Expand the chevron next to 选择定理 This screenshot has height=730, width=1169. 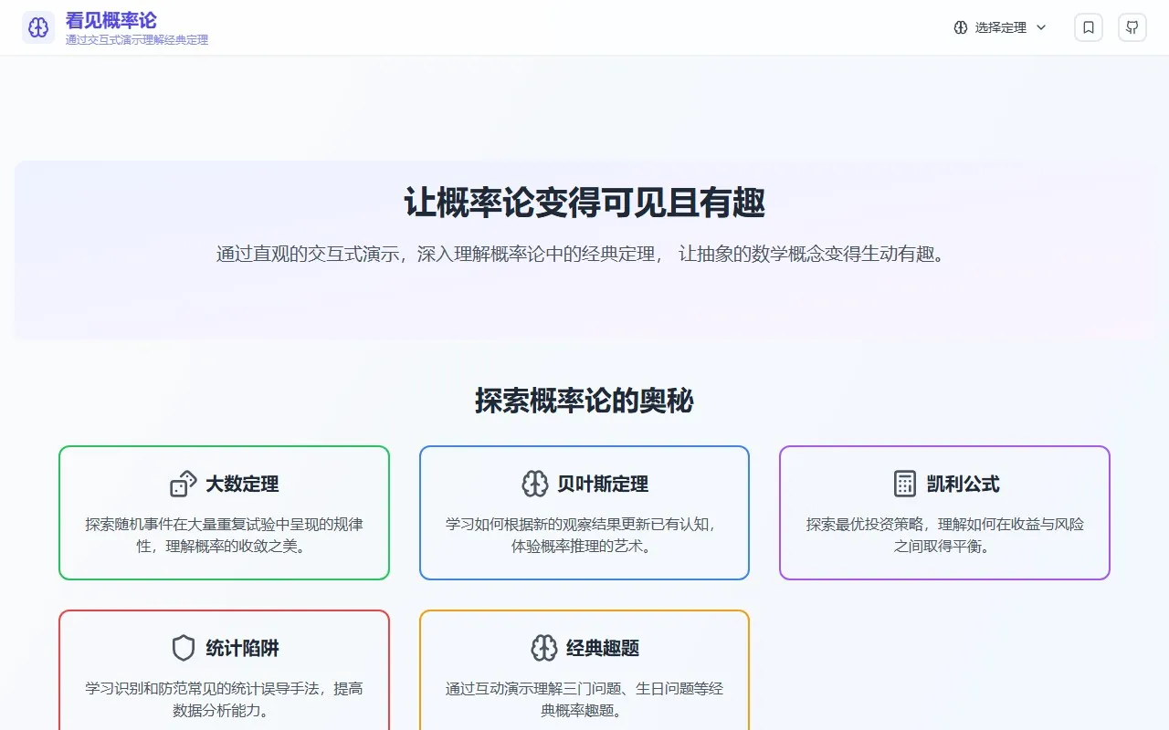coord(1041,27)
